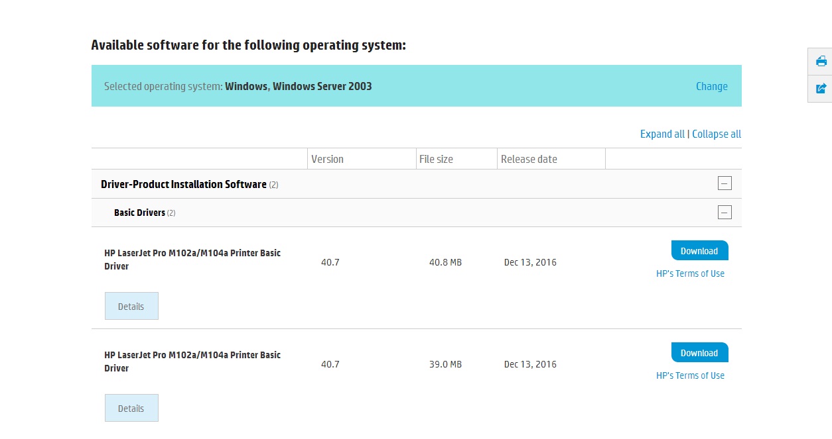The width and height of the screenshot is (832, 439).
Task: Select driver name in the 40.8 MB row
Action: click(192, 260)
